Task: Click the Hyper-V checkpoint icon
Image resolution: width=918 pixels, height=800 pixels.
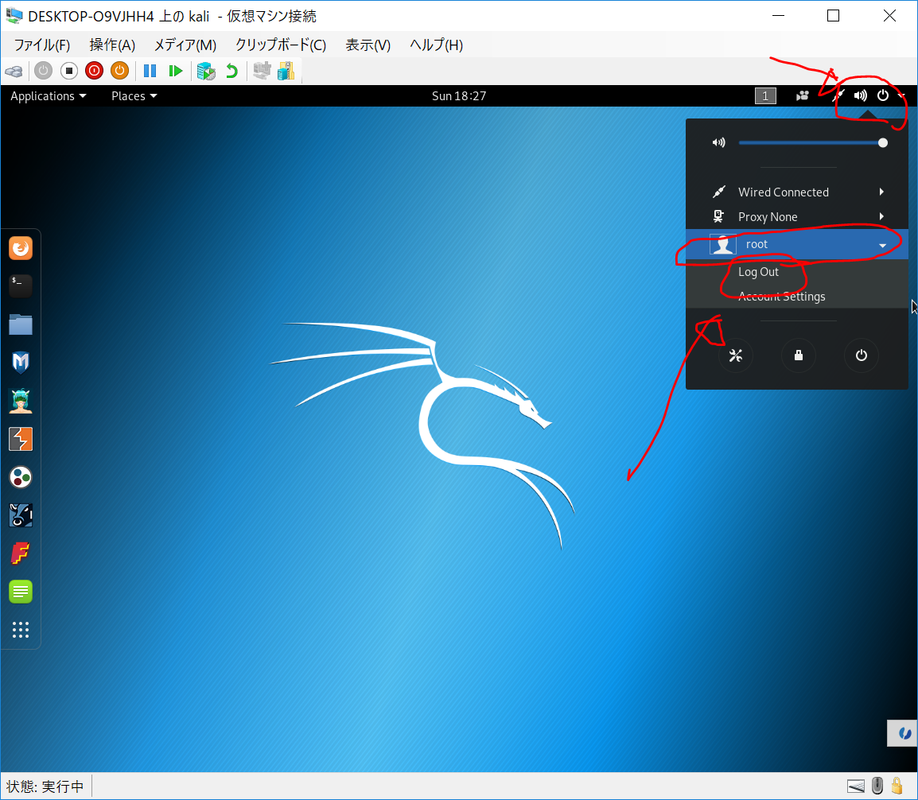Action: [x=206, y=71]
